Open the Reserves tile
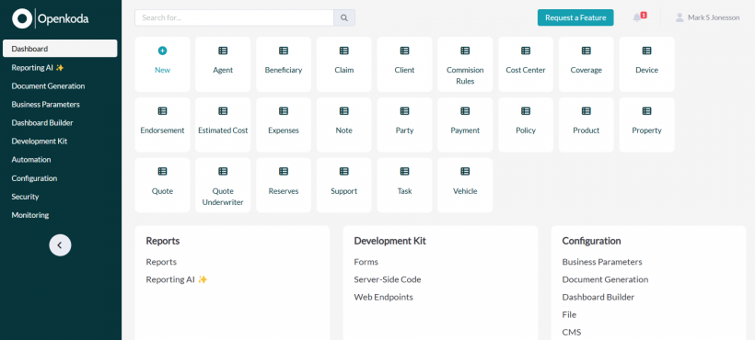This screenshot has height=340, width=755. pyautogui.click(x=284, y=186)
